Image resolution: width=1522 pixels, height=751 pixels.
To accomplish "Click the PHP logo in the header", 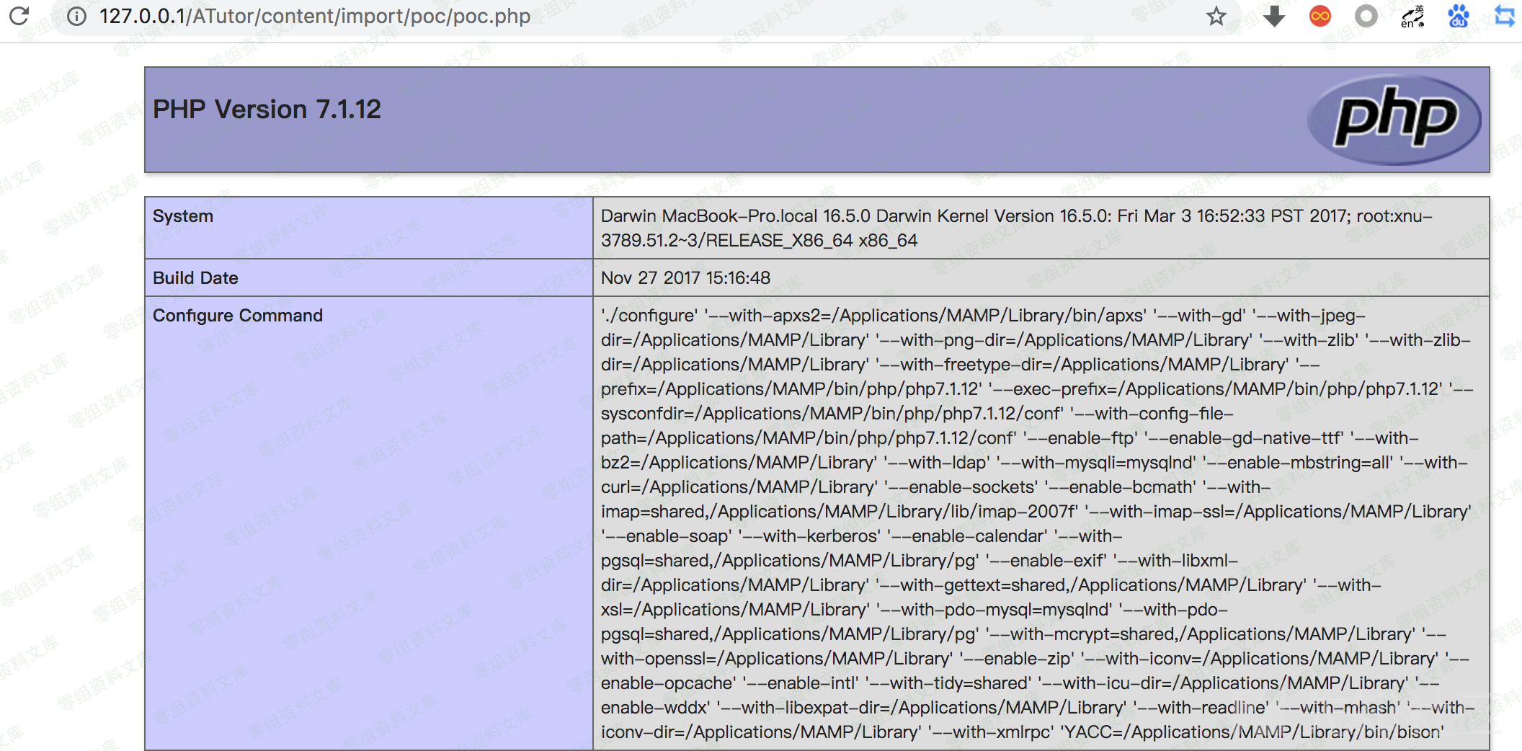I will coord(1394,120).
